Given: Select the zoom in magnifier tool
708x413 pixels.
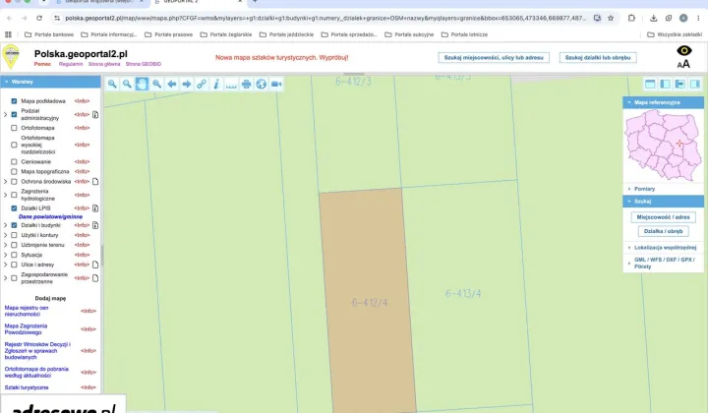Looking at the screenshot, I should tap(112, 84).
